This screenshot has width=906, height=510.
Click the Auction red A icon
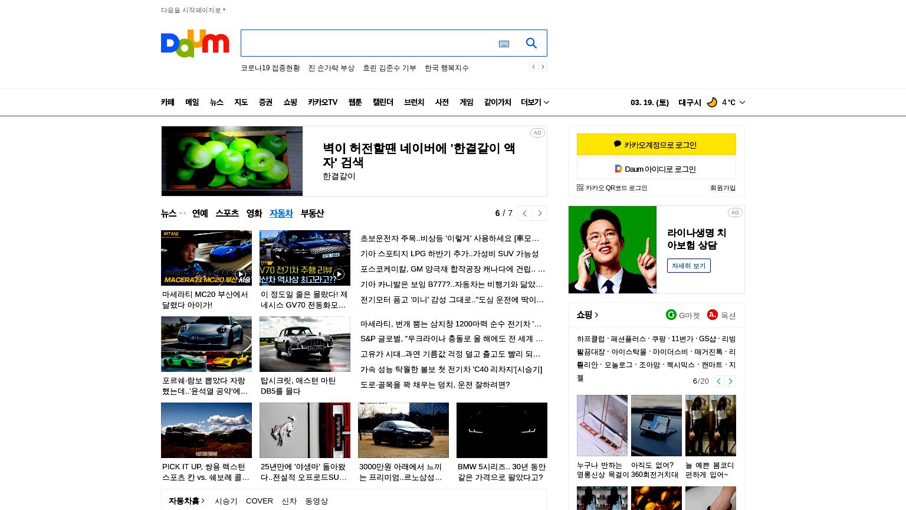pyautogui.click(x=713, y=315)
